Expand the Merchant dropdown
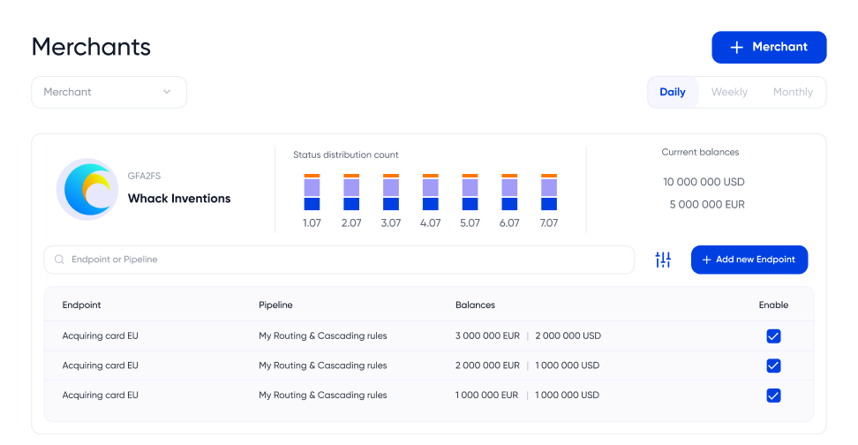The image size is (858, 445). pos(109,92)
